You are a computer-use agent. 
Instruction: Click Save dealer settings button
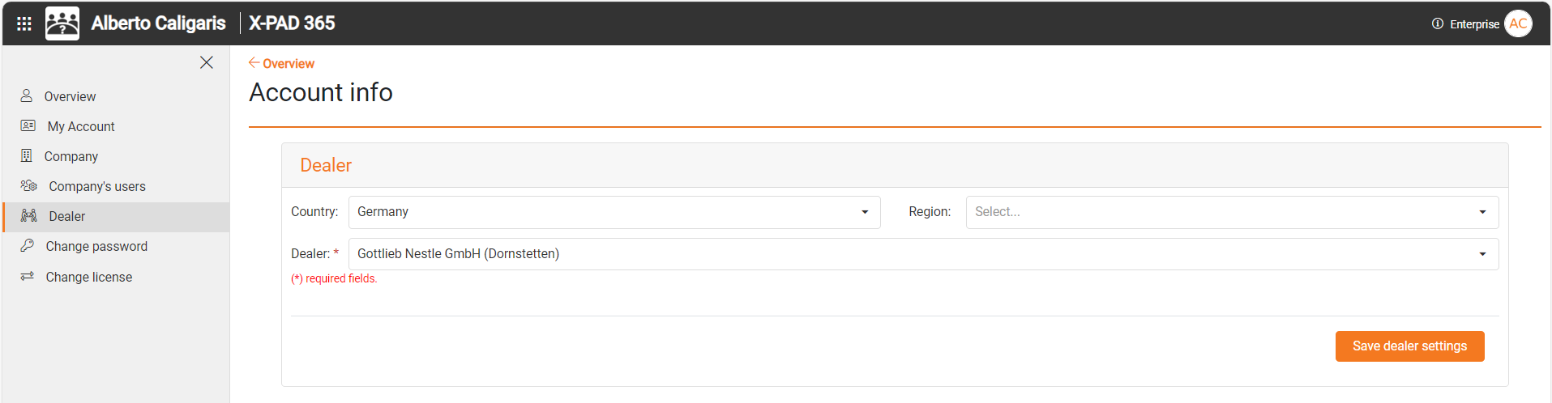(1409, 346)
